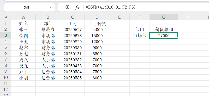Click 市场部 cell in 王五's row
209x96 pixels.
pos(48,41)
